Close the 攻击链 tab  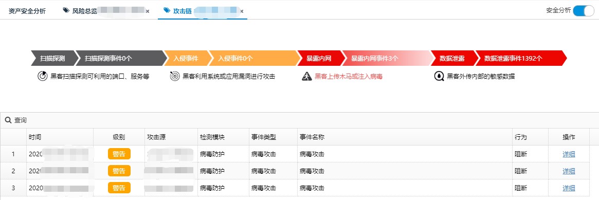(242, 11)
